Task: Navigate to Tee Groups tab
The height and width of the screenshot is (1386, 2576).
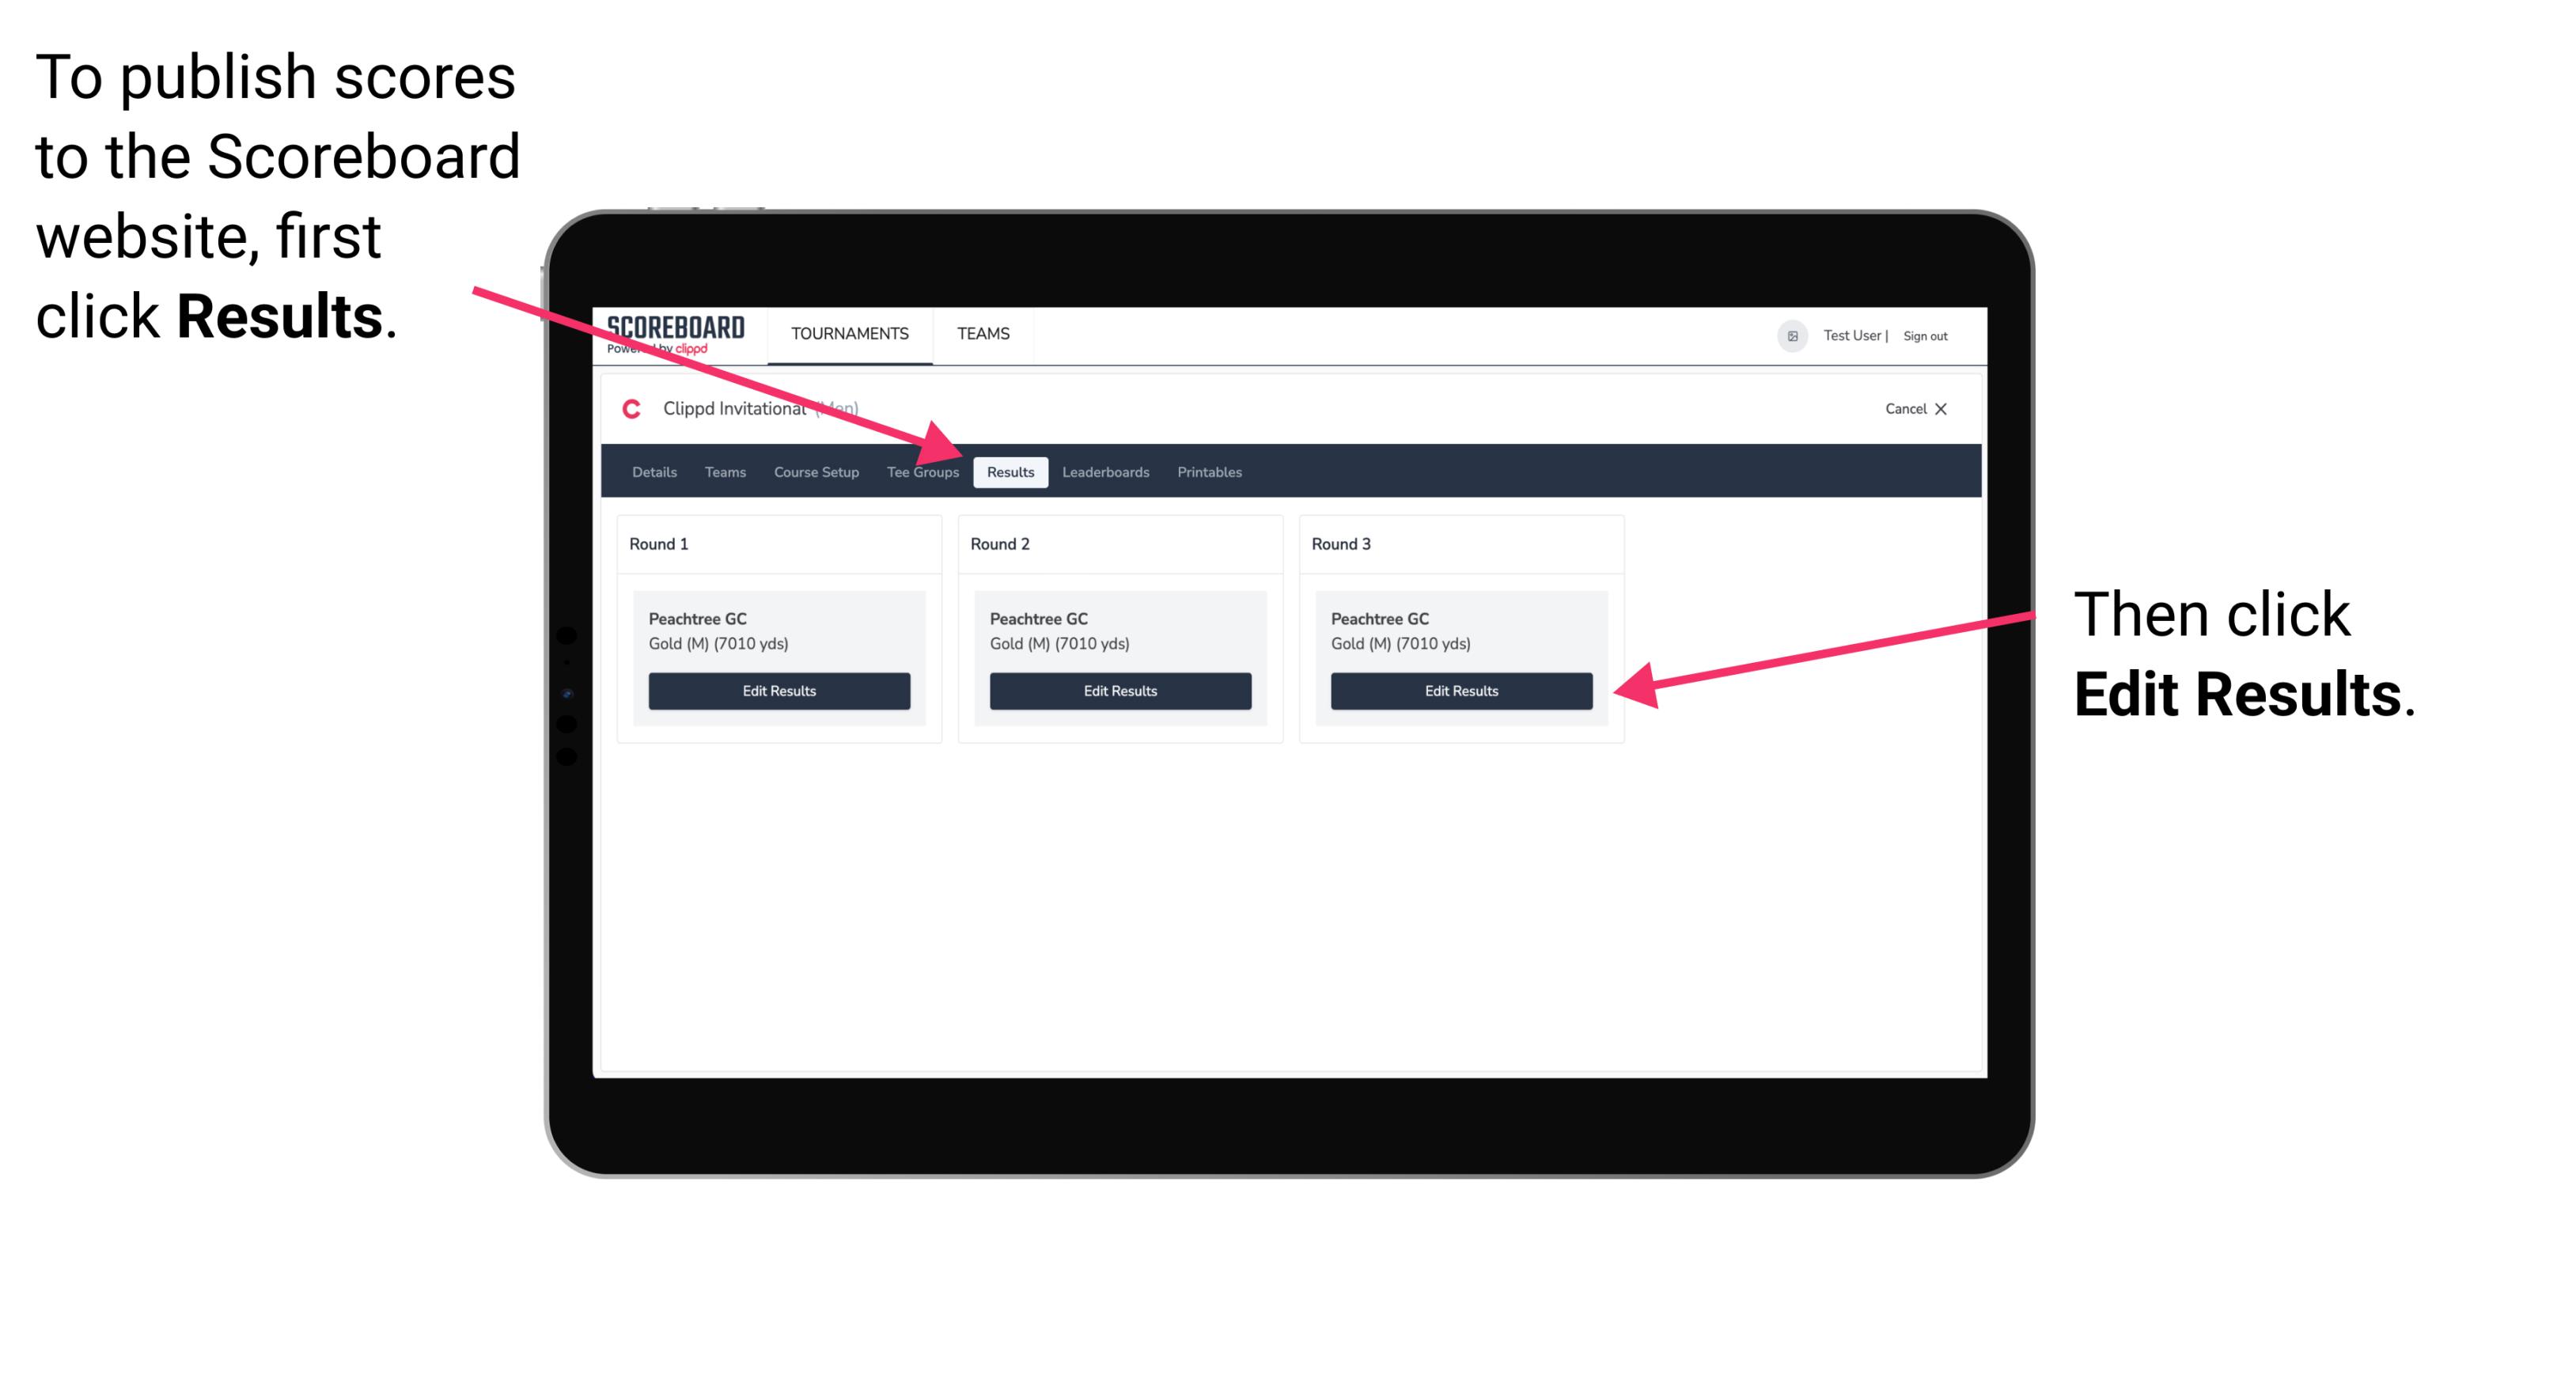Action: [x=923, y=473]
